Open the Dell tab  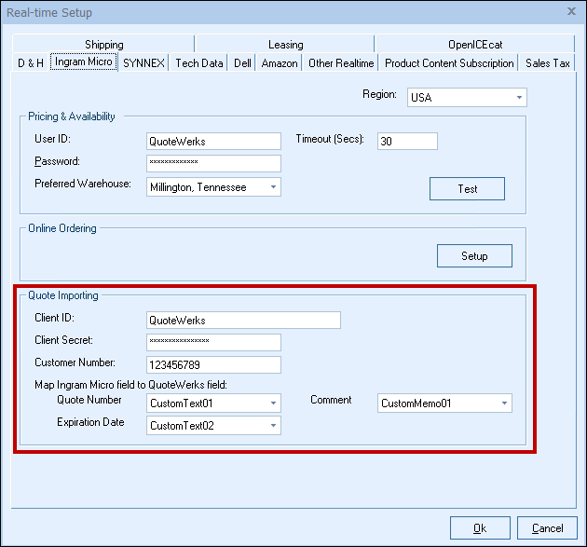click(242, 62)
